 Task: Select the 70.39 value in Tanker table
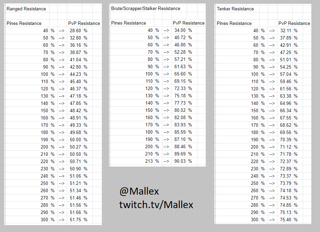[x=285, y=140]
